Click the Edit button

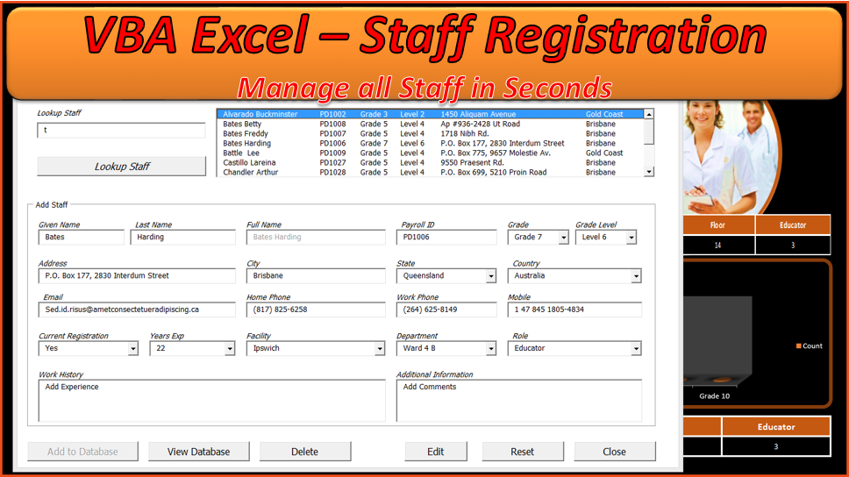click(435, 452)
